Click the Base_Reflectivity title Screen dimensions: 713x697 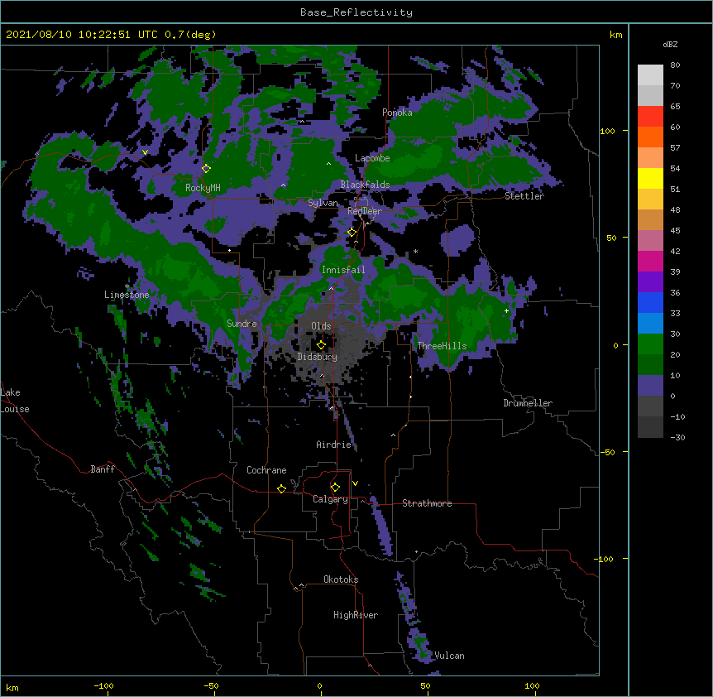click(356, 12)
